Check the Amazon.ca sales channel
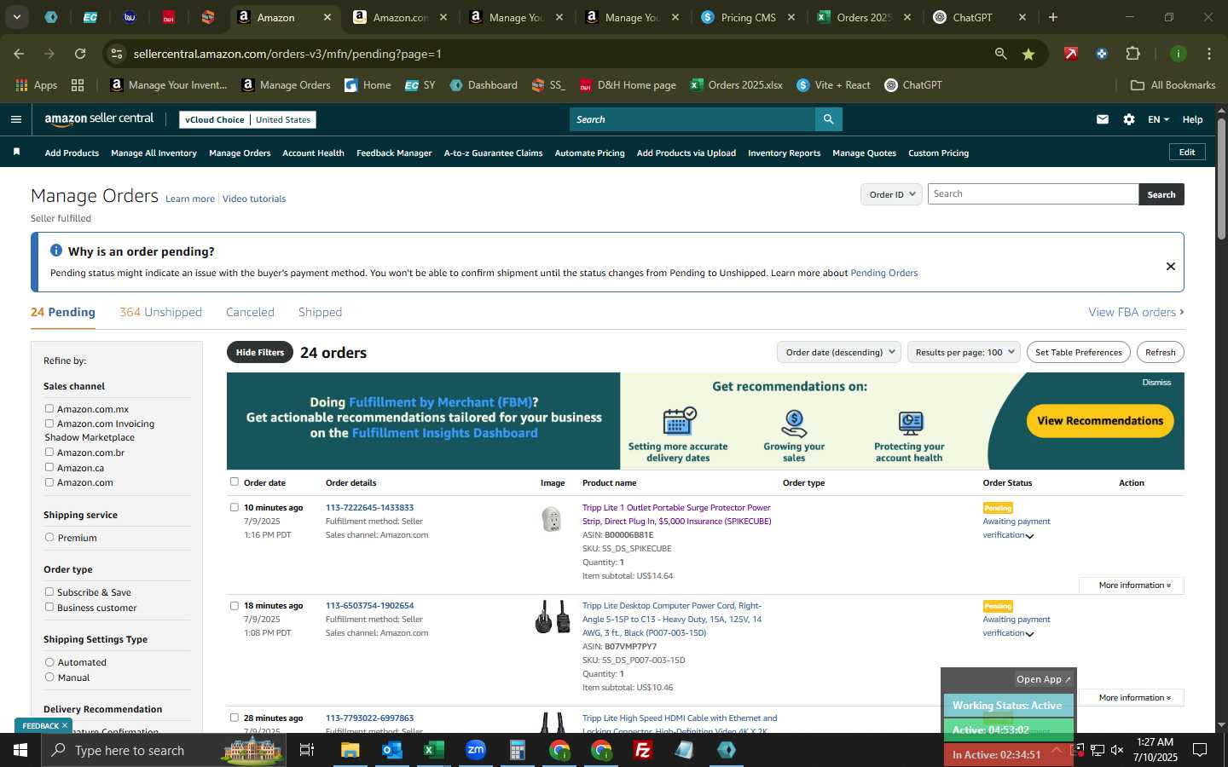 click(x=49, y=467)
